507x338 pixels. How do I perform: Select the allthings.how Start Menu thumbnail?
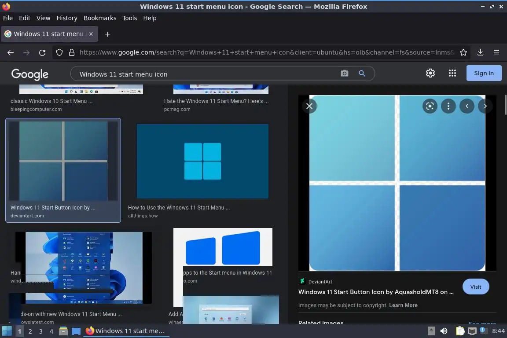[202, 161]
